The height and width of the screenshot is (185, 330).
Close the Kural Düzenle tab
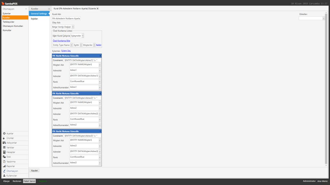(97, 9)
